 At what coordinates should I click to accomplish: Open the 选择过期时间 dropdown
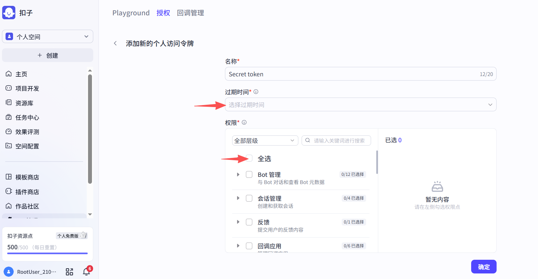(360, 105)
